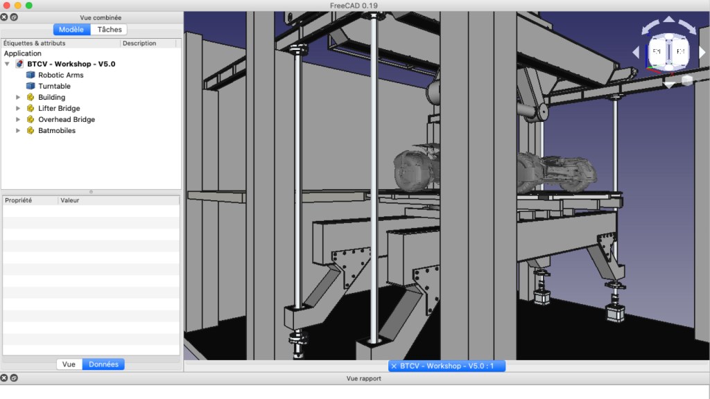Select the Modèle tab
This screenshot has width=710, height=399.
[x=71, y=29]
